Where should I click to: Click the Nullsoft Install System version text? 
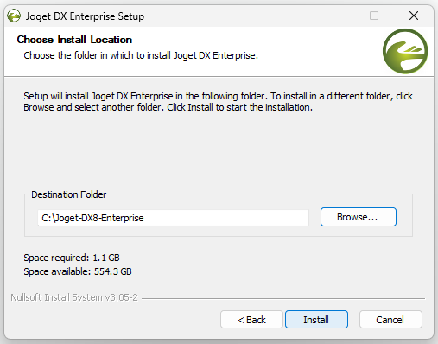click(x=74, y=297)
